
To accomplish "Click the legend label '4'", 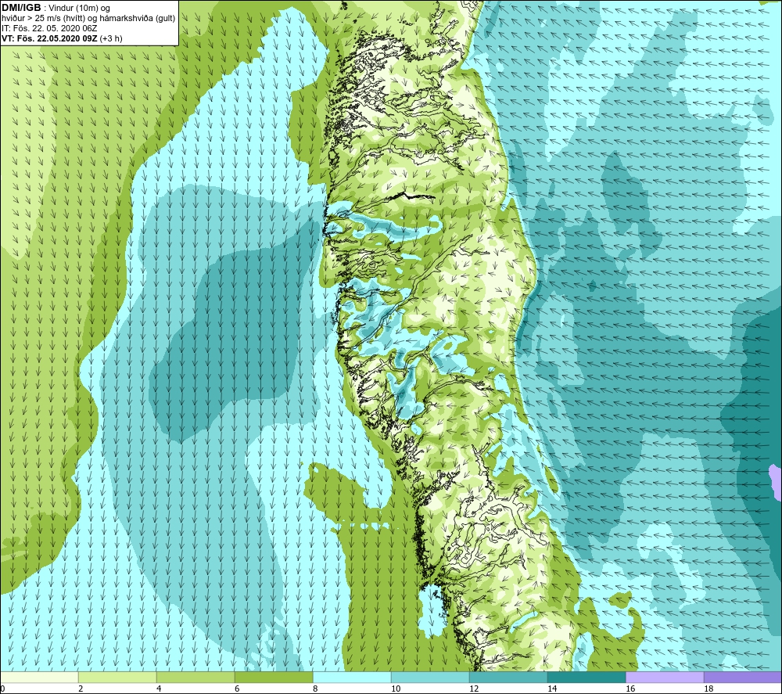I will pyautogui.click(x=159, y=689).
